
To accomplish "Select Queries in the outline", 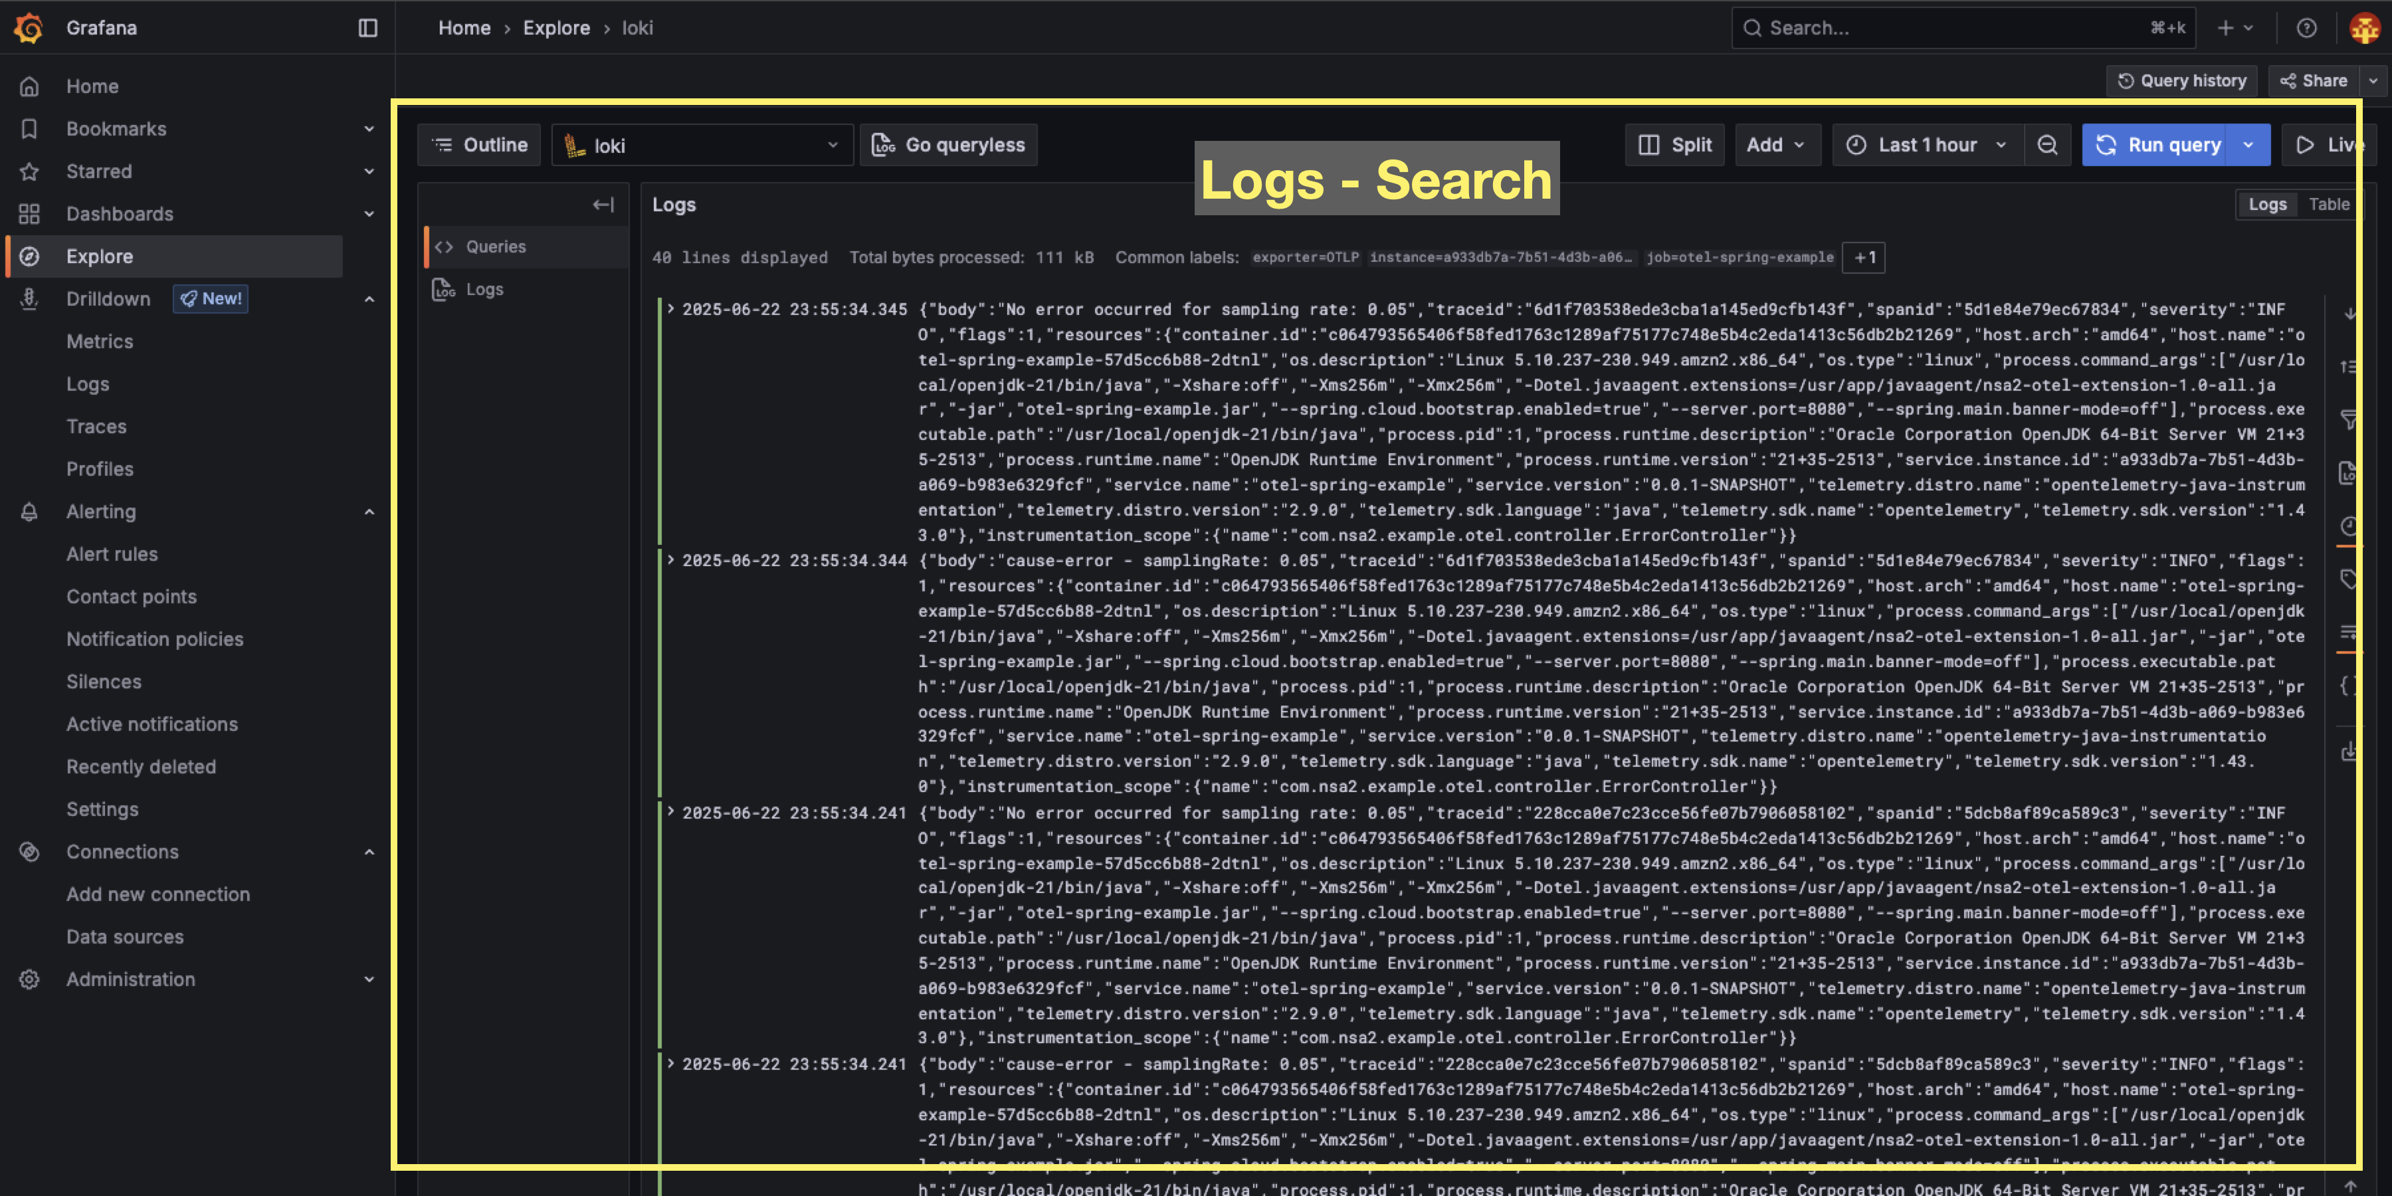I will coord(528,247).
